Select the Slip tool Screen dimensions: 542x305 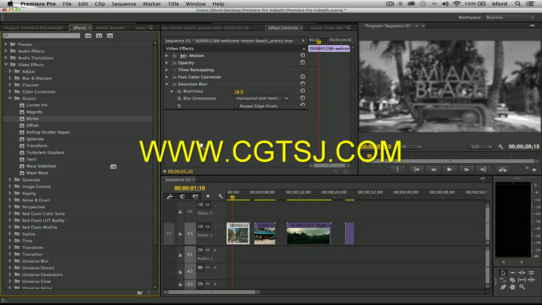click(x=522, y=280)
